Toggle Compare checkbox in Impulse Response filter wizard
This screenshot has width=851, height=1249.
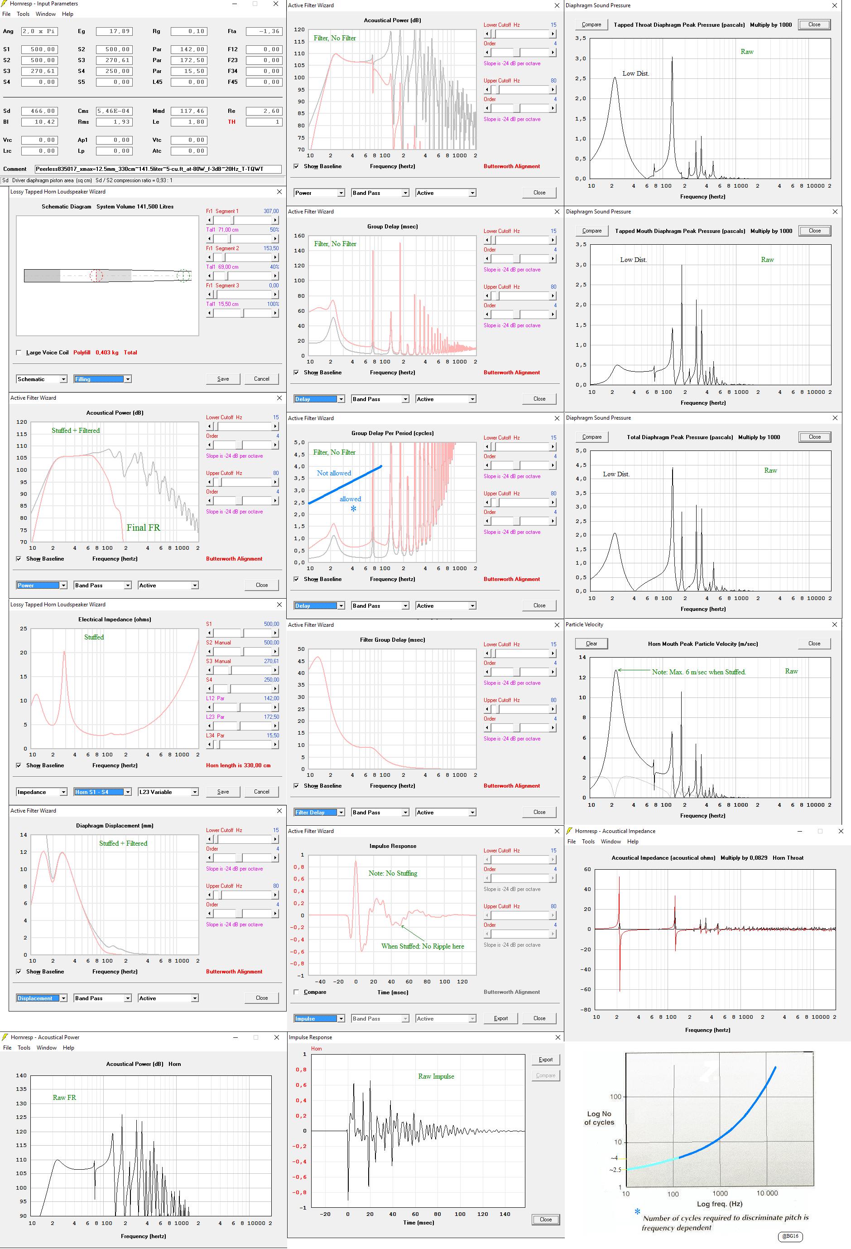click(297, 992)
